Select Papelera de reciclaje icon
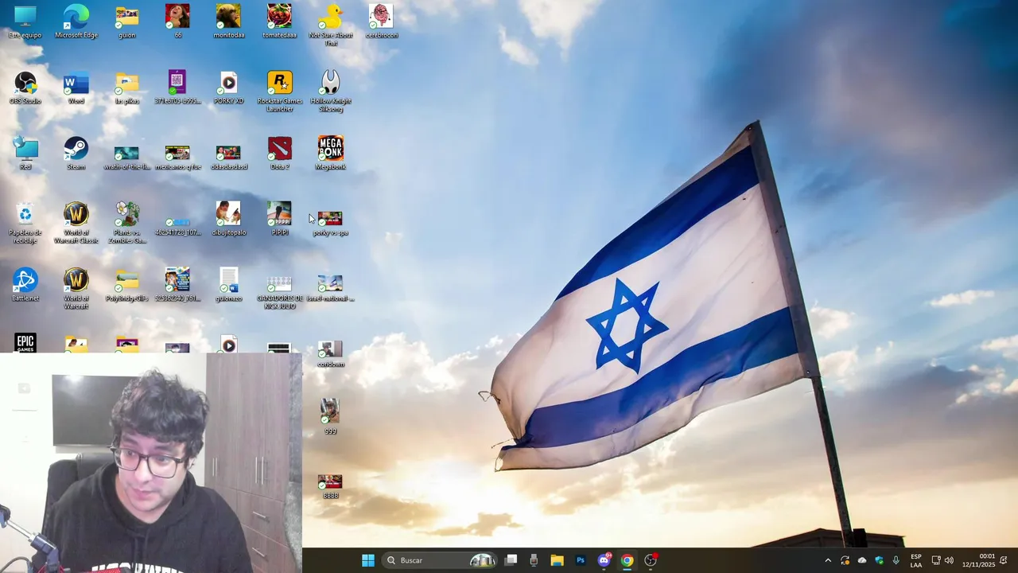The width and height of the screenshot is (1018, 573). coord(25,222)
